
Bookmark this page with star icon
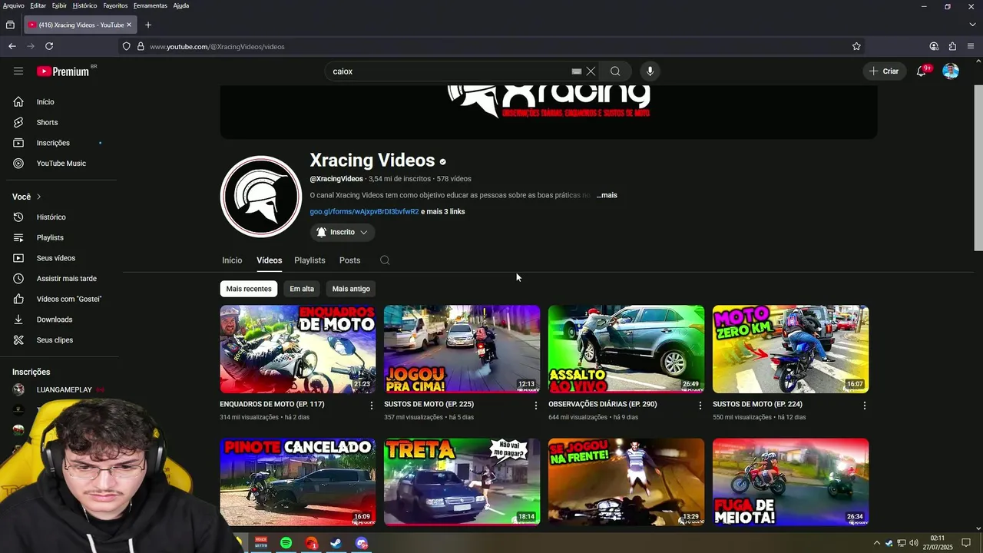(856, 46)
